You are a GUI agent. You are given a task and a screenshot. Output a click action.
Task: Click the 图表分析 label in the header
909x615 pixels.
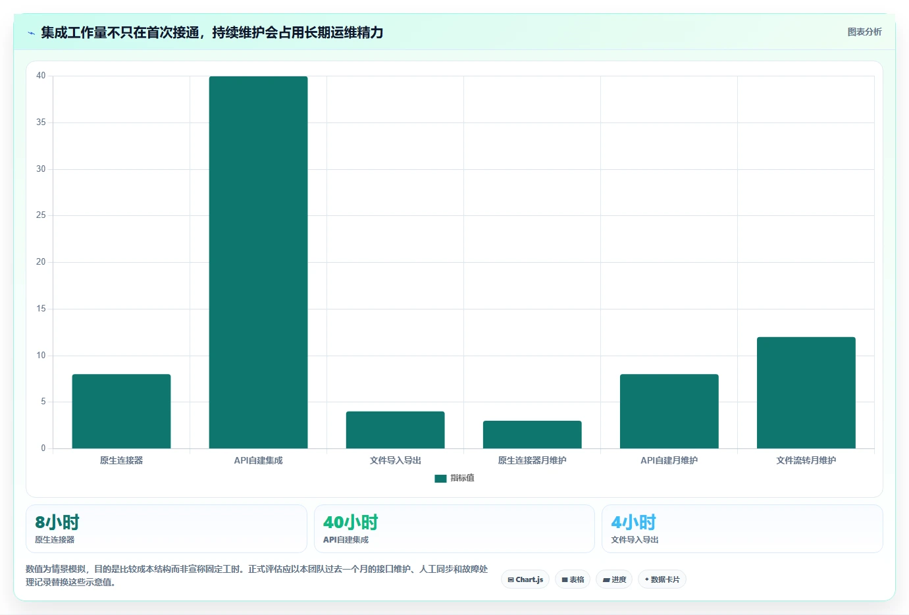(x=864, y=32)
